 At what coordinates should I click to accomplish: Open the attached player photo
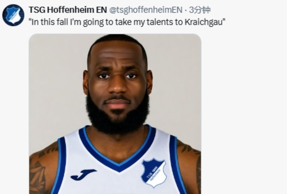(x=115, y=114)
